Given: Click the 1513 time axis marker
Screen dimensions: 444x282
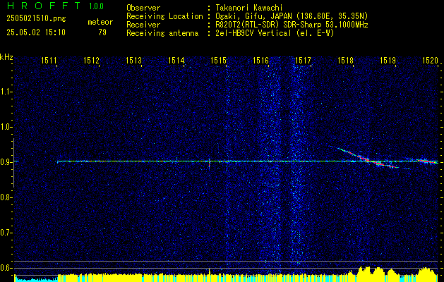Looking at the screenshot, I should pyautogui.click(x=133, y=60).
